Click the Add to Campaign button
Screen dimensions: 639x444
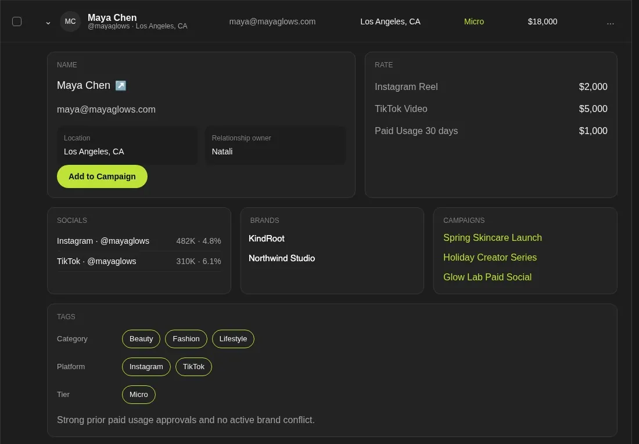coord(102,176)
